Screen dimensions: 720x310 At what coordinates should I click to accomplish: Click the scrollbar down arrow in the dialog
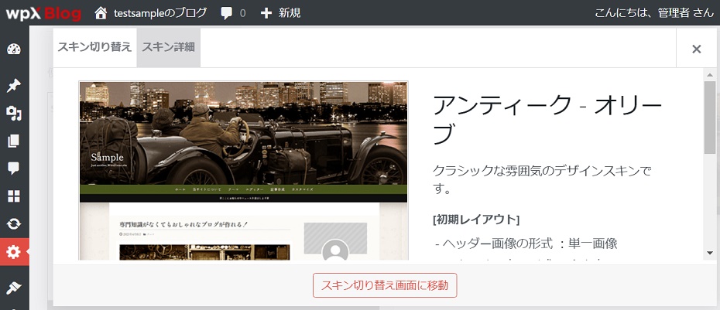pos(709,254)
